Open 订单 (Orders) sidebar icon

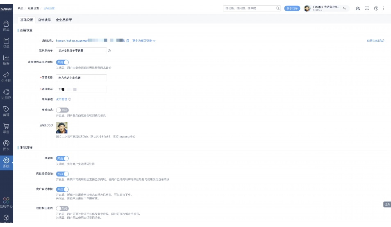point(6,43)
